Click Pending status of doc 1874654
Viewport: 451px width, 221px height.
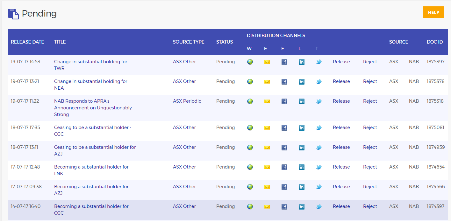click(x=226, y=167)
